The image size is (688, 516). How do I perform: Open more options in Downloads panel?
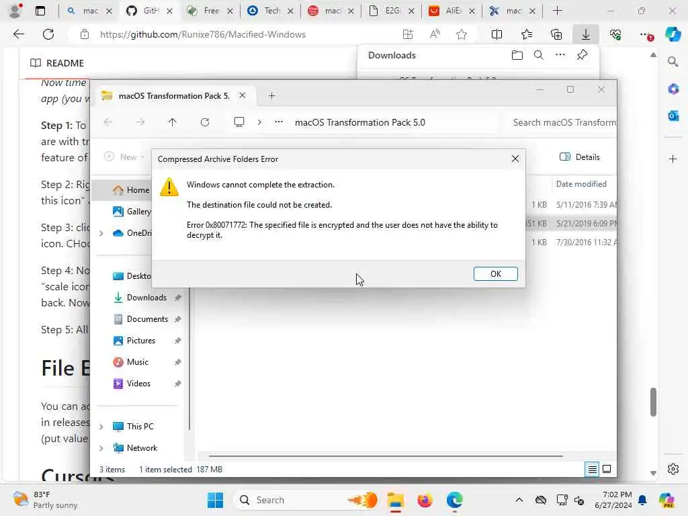(x=560, y=55)
